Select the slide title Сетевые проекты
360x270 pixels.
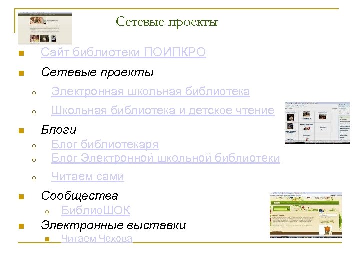pyautogui.click(x=167, y=22)
